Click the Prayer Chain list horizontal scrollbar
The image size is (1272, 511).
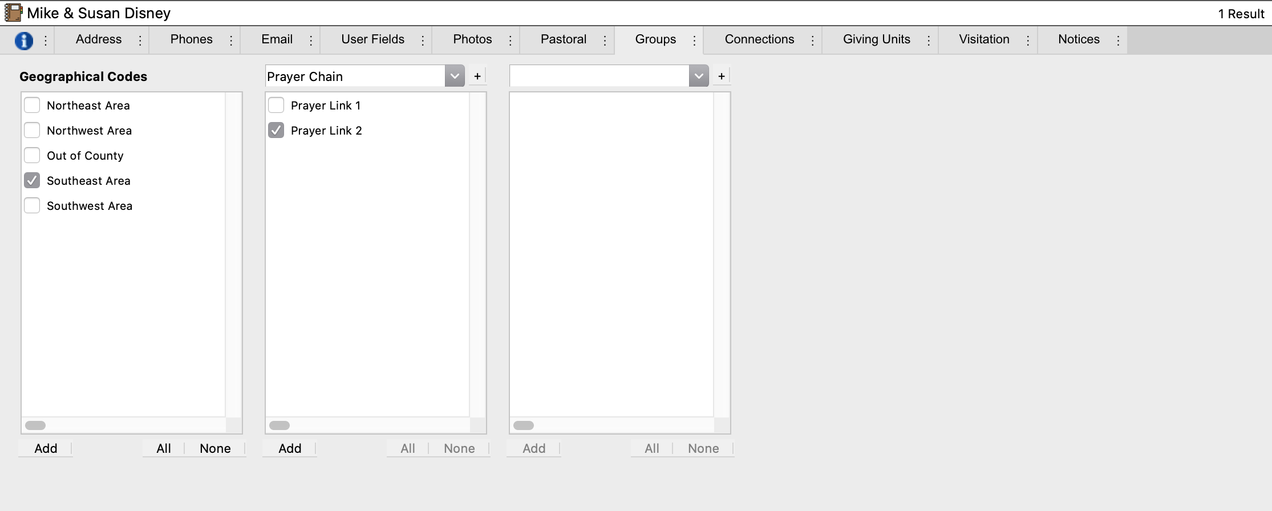[279, 425]
